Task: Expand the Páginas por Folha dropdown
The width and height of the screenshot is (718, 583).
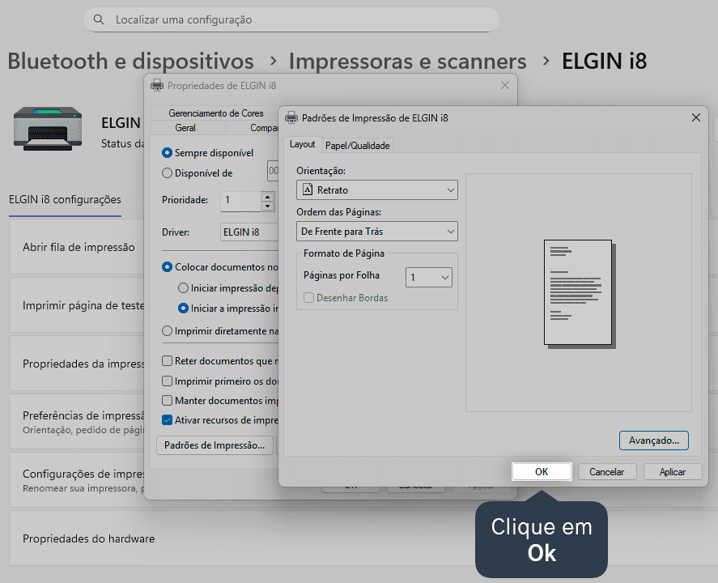Action: point(428,277)
